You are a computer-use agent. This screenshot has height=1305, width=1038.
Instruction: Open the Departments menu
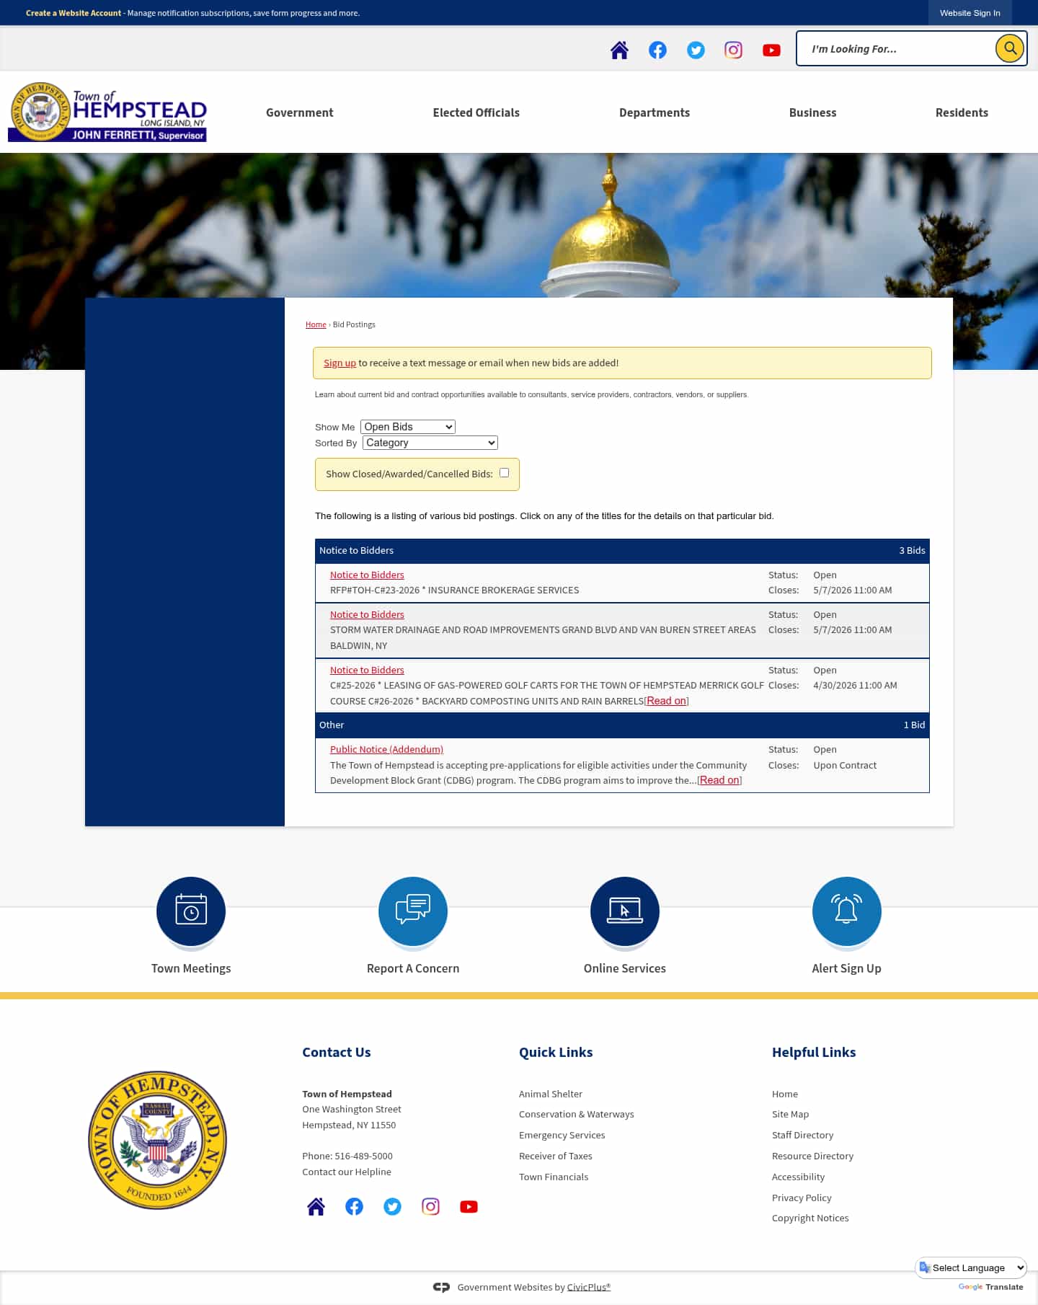pyautogui.click(x=655, y=112)
